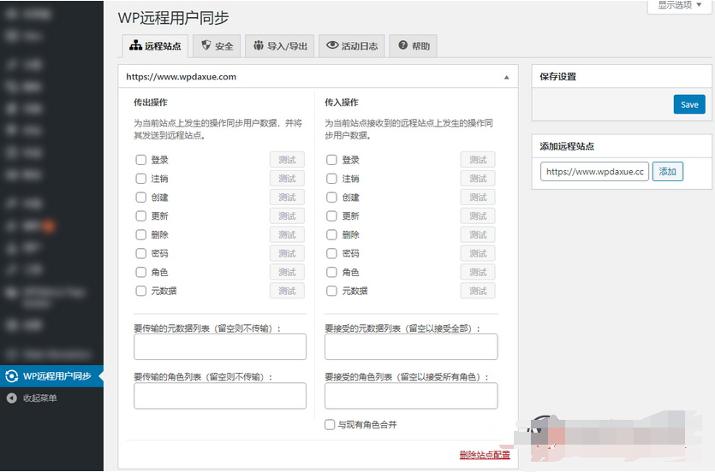The height and width of the screenshot is (472, 715).
Task: Click 测试 button for outgoing 删除
Action: tap(287, 234)
